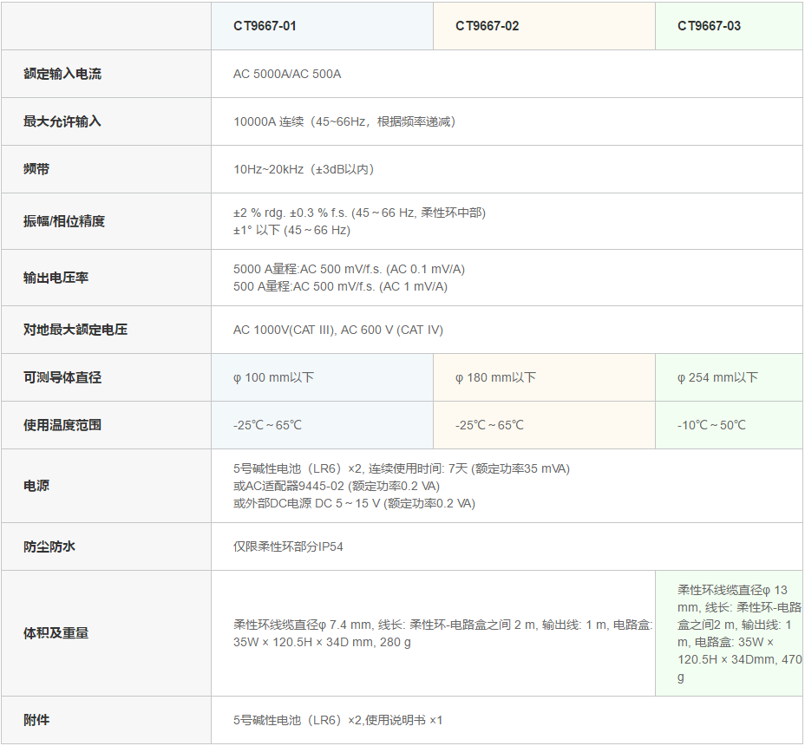Select the 体积及重量 row label

pos(56,633)
